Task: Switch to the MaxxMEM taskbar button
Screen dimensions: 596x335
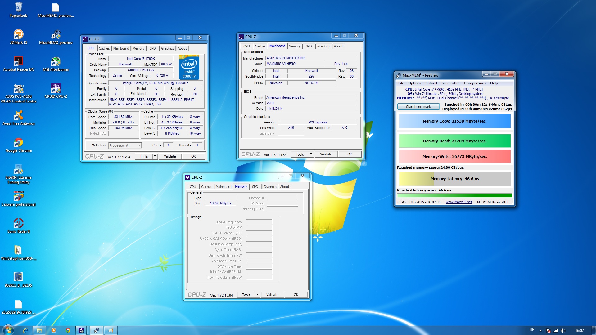Action: 97,330
